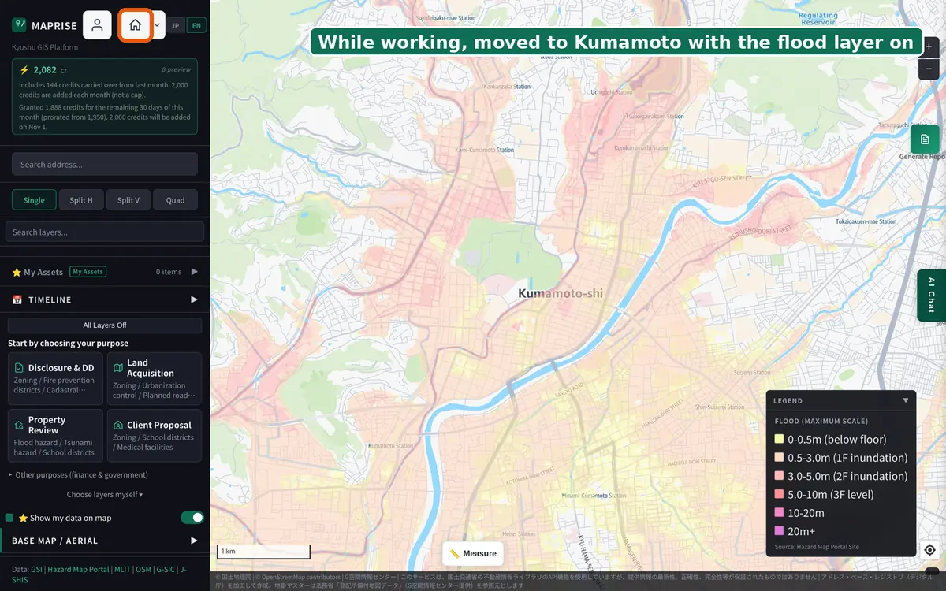Focus the Search layers field
Screen dimensions: 946x591
105,232
